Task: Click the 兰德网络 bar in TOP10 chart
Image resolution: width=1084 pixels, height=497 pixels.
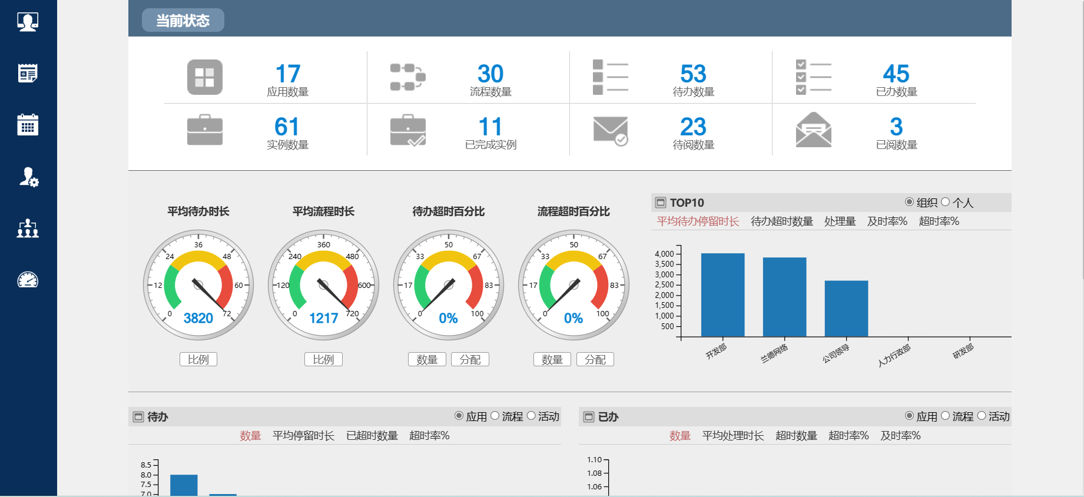Action: tap(784, 297)
